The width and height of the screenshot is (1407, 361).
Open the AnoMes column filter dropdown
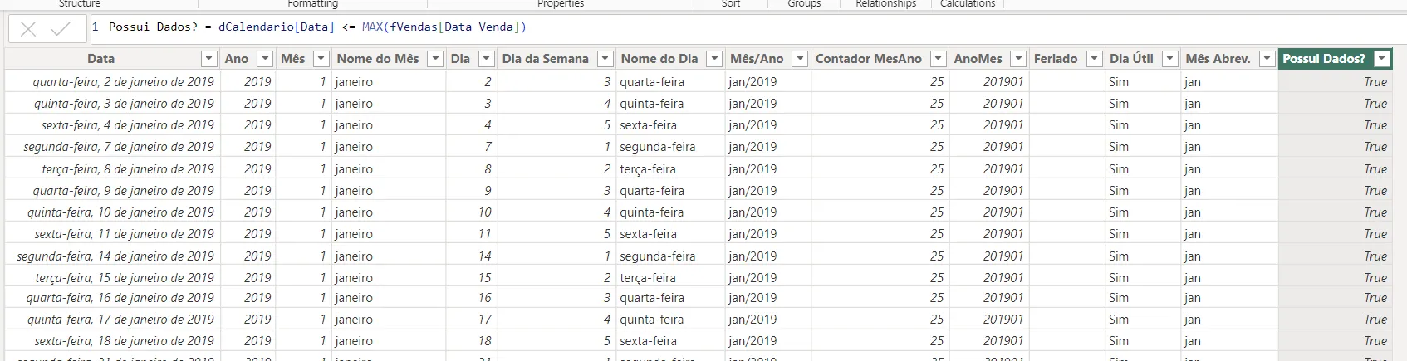[x=1018, y=59]
